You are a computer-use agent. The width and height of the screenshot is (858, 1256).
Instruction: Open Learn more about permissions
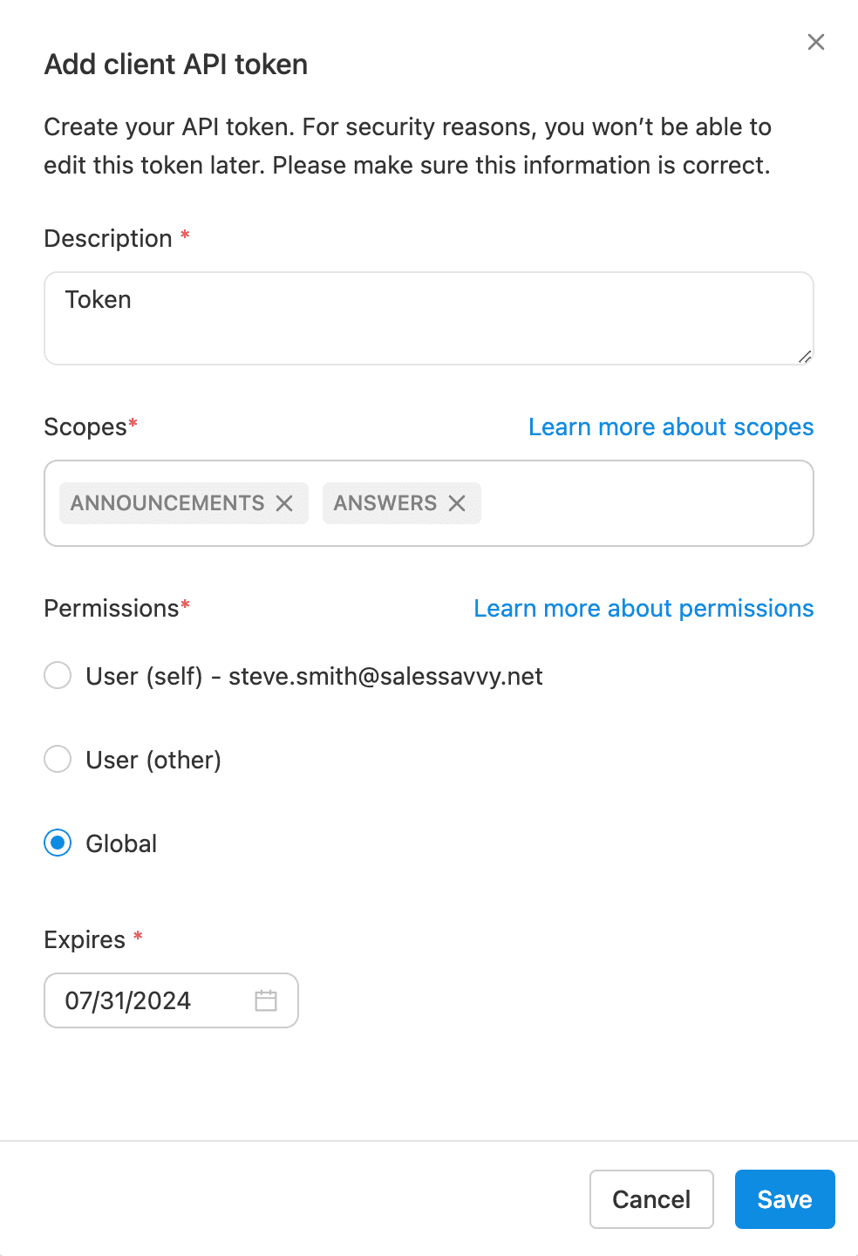coord(643,608)
